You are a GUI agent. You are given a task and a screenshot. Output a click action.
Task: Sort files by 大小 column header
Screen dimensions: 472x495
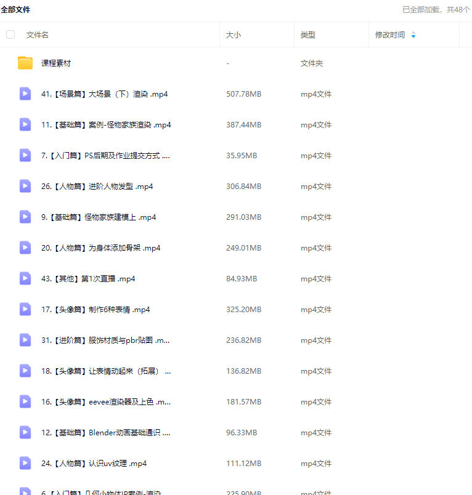[x=234, y=35]
